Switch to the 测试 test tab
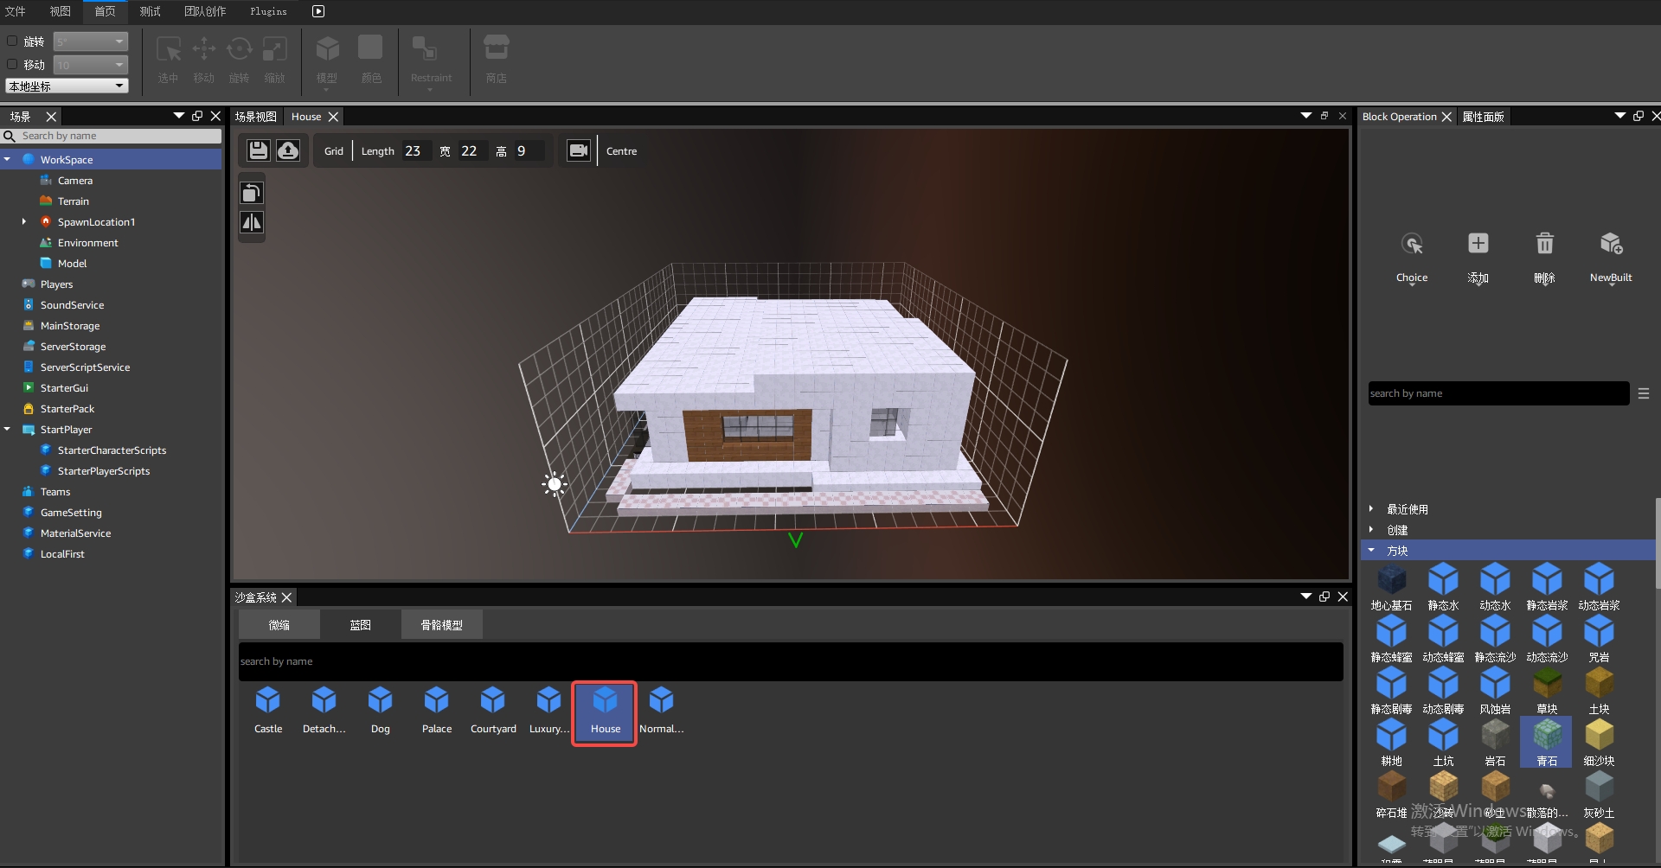 click(151, 11)
